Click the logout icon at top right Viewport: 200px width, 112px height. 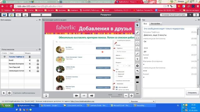[196, 15]
